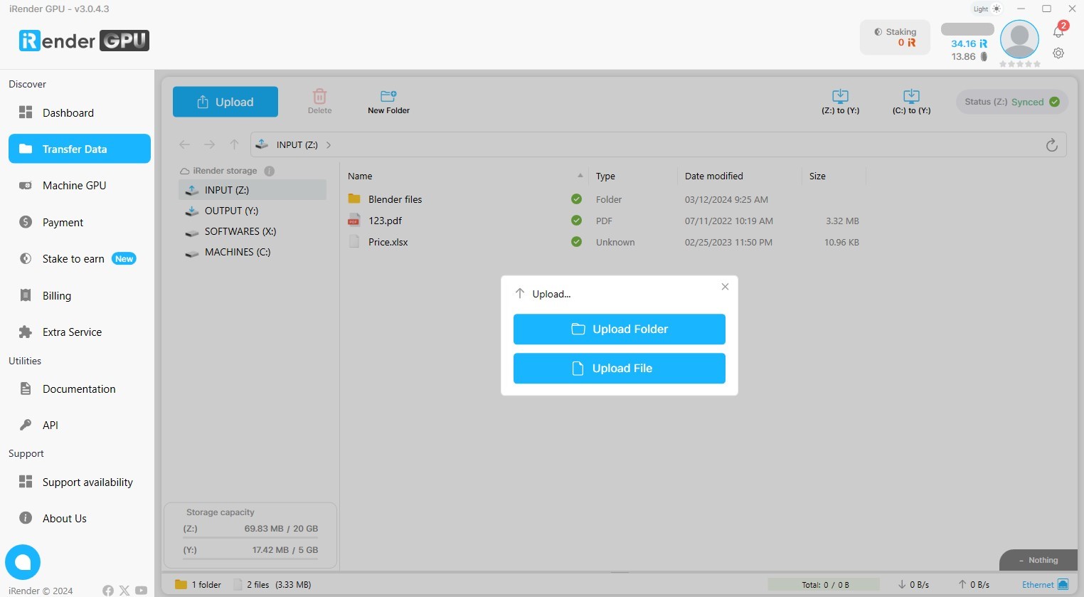Click the INPUT (Z:) path field
The height and width of the screenshot is (597, 1084).
659,144
